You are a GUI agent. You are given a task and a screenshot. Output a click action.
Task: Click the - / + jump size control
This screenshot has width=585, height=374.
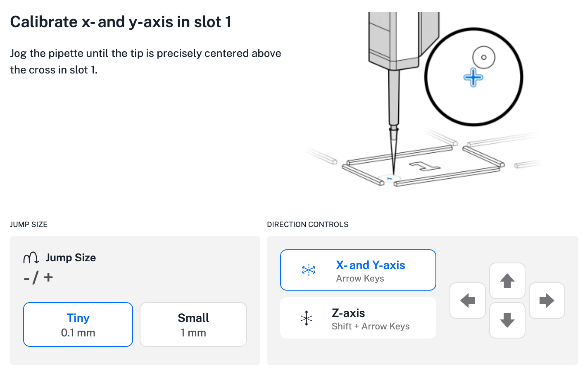38,277
